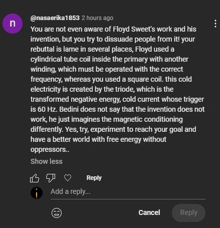
Task: Click the last comment line 'oppressors..'
Action: point(50,149)
